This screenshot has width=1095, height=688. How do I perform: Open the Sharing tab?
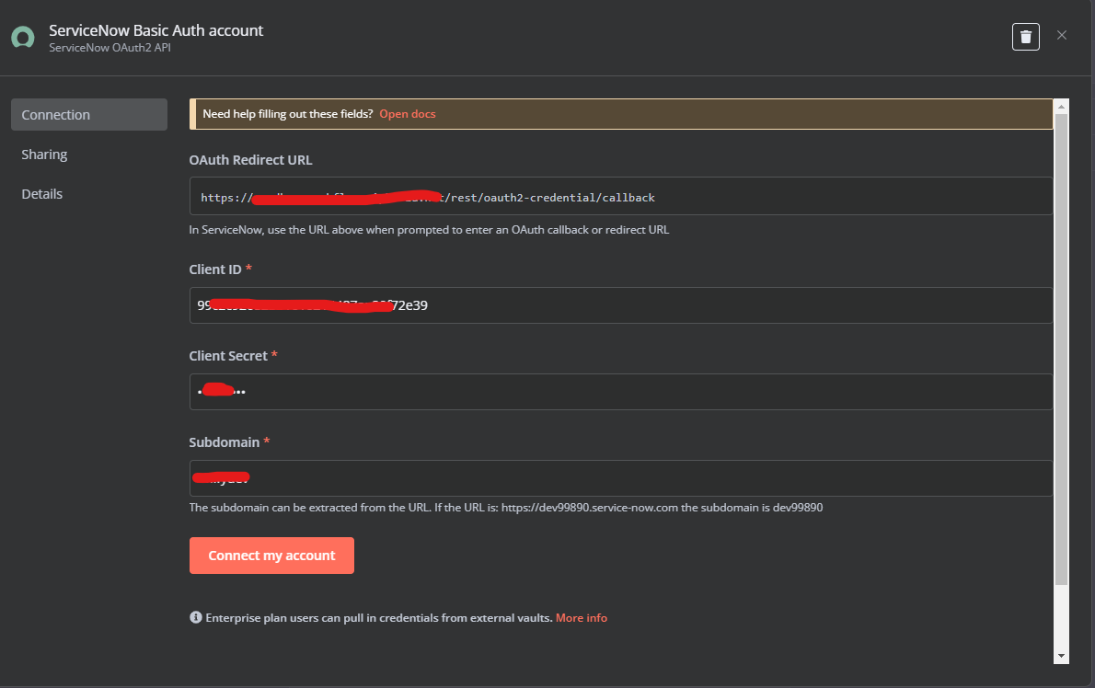coord(45,155)
